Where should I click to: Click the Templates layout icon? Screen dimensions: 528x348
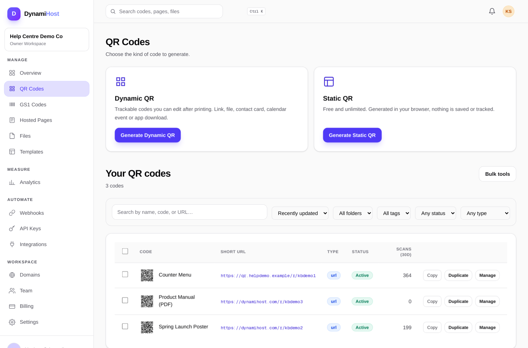point(12,152)
